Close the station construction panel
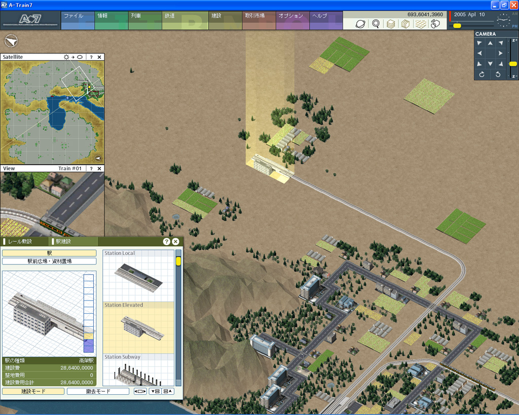 pos(176,242)
